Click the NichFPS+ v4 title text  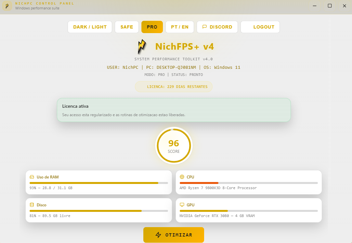click(185, 46)
